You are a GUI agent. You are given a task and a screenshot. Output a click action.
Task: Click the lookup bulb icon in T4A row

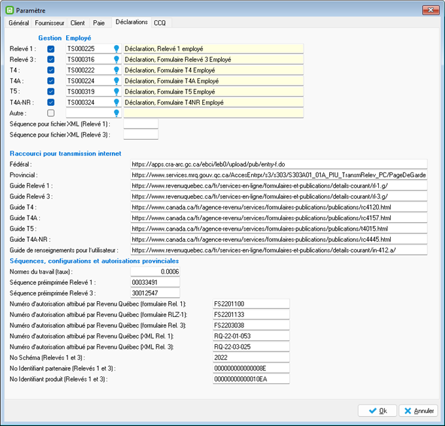(x=116, y=81)
